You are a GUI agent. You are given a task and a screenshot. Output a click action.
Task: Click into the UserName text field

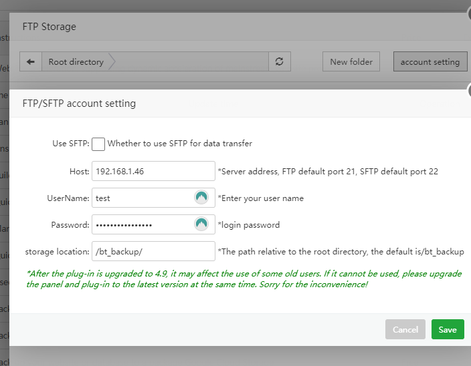coord(142,198)
